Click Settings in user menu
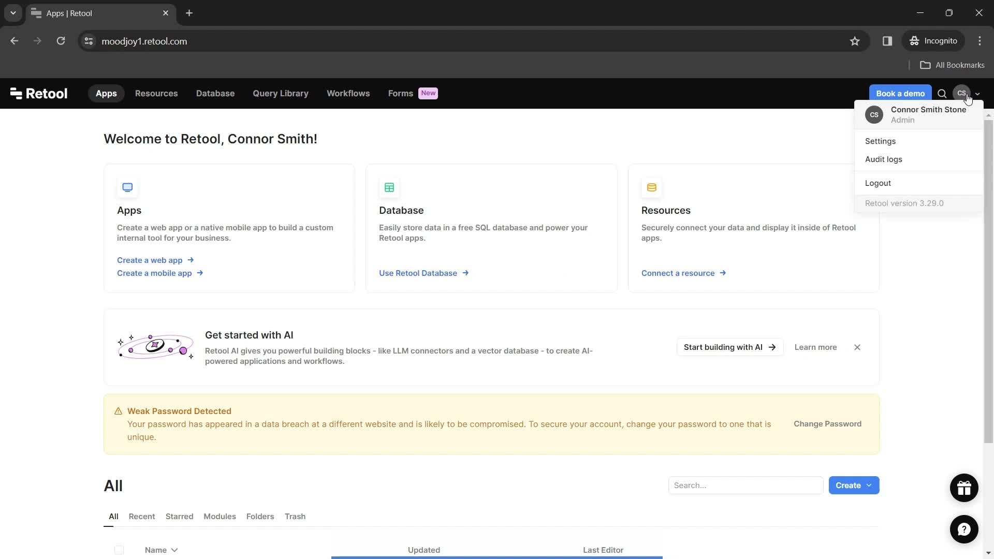The image size is (994, 559). 881,141
